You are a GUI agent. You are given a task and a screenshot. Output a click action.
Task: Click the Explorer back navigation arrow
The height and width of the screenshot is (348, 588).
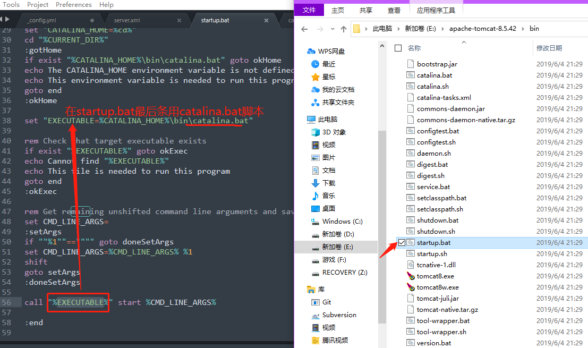304,29
